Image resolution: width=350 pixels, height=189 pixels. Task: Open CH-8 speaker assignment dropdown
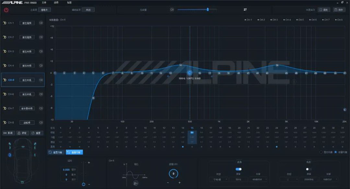click(27, 123)
